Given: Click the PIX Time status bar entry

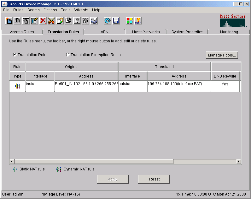Looking at the screenshot, I should point(210,194).
